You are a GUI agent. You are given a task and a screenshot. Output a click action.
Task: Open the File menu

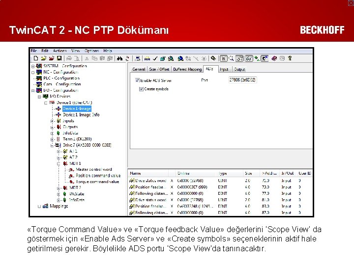pos(34,51)
